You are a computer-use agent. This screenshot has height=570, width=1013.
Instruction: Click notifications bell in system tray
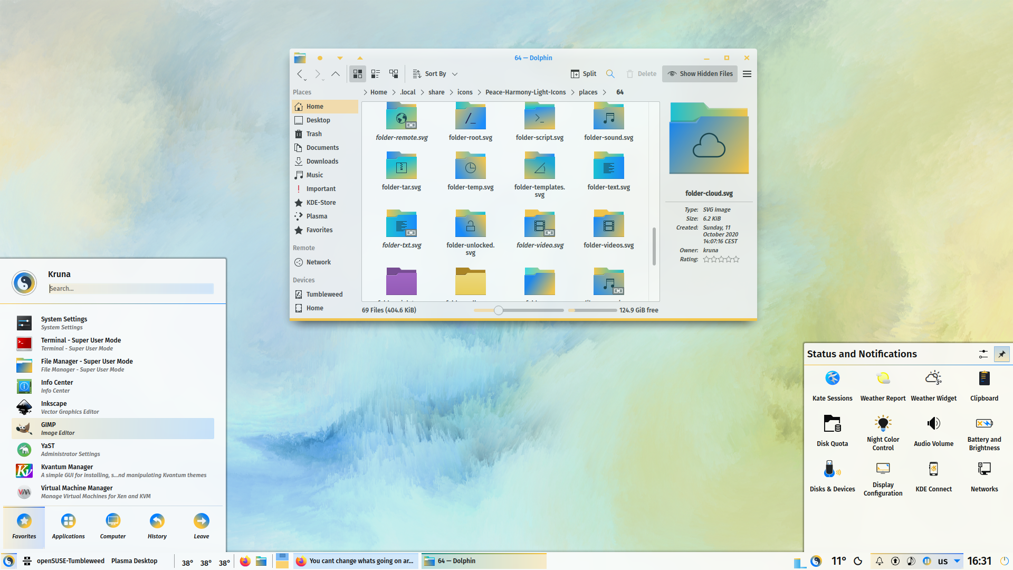tap(880, 561)
